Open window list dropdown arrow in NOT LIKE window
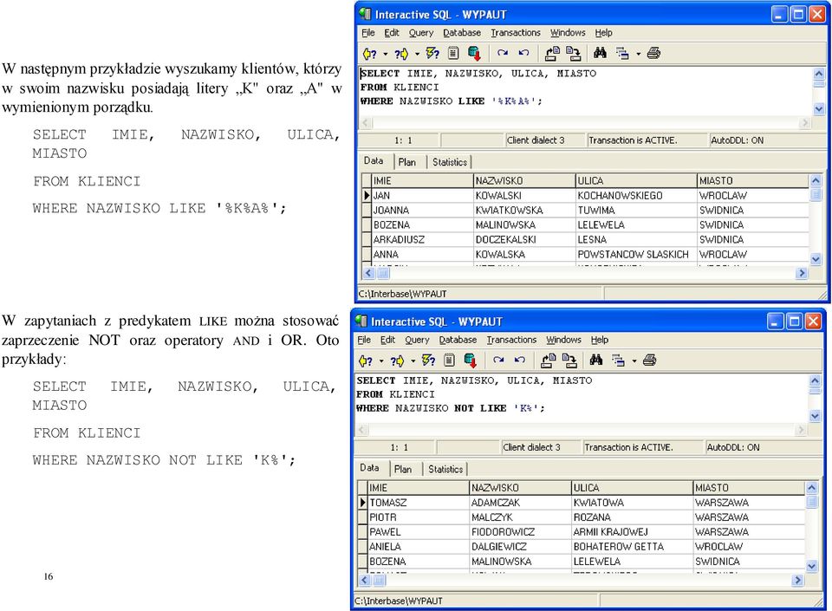Image resolution: width=832 pixels, height=611 pixels. (634, 361)
